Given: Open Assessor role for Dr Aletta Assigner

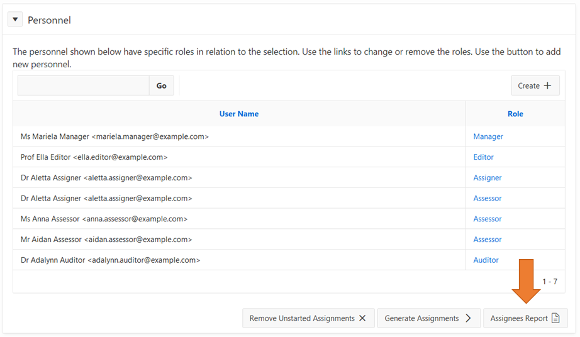Looking at the screenshot, I should coord(488,199).
